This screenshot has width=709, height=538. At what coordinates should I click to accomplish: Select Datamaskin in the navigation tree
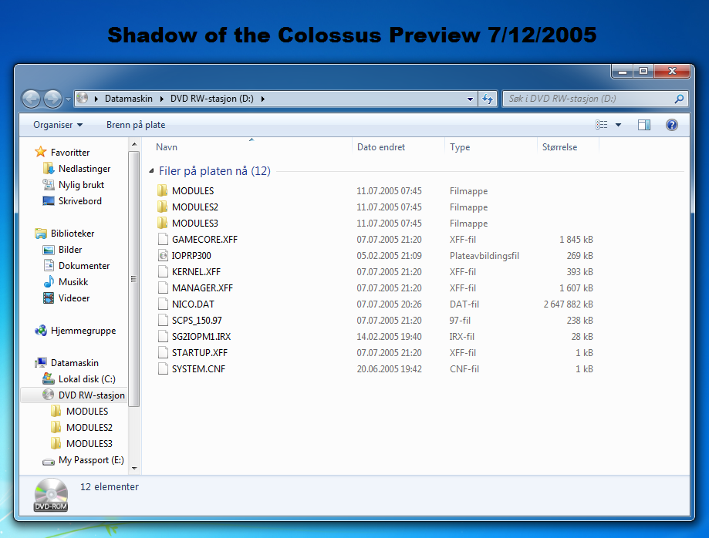[x=75, y=363]
